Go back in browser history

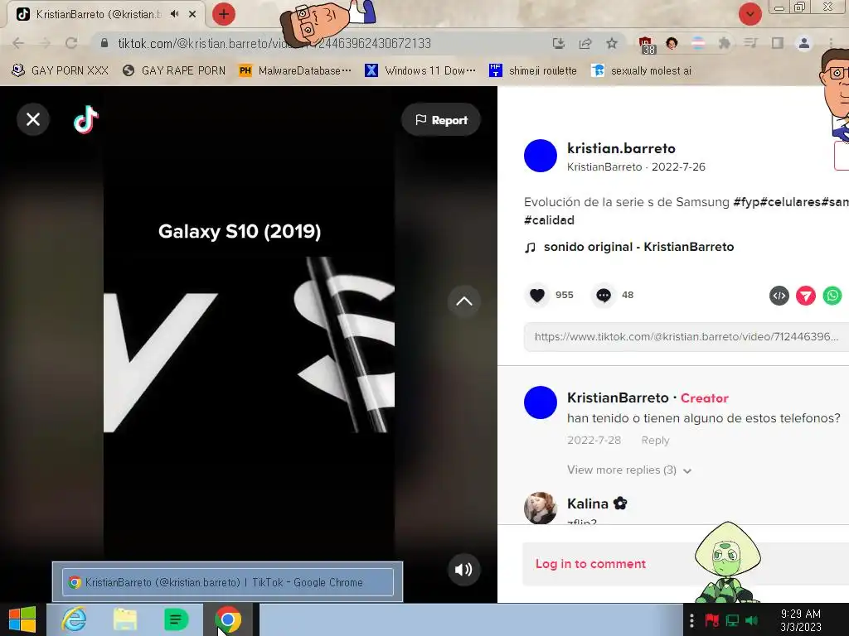[18, 43]
